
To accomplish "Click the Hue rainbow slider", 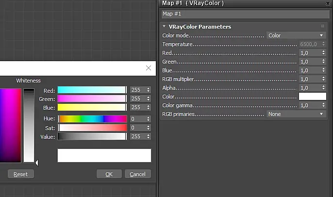I will click(92, 119).
